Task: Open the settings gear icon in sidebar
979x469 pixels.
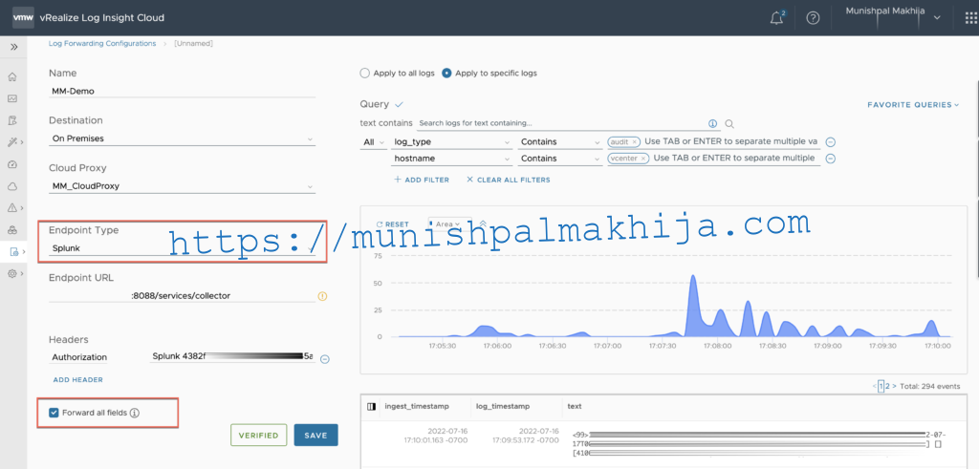Action: pyautogui.click(x=11, y=273)
